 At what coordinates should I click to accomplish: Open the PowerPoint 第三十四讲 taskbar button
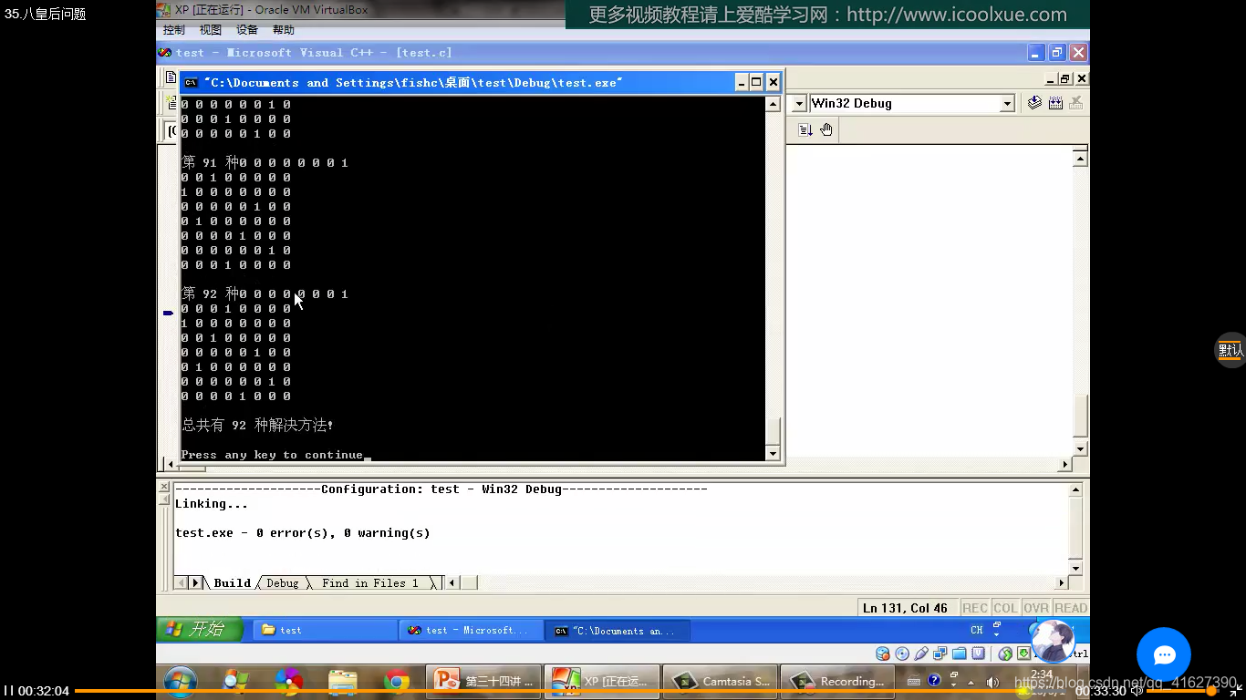[483, 681]
